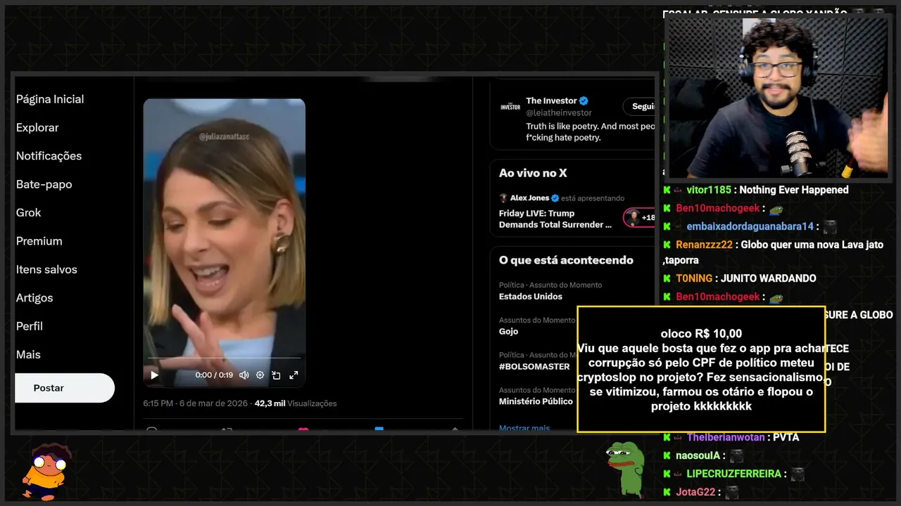Screen dimensions: 901x506
Task: Mute the video with speaker icon
Action: click(244, 375)
